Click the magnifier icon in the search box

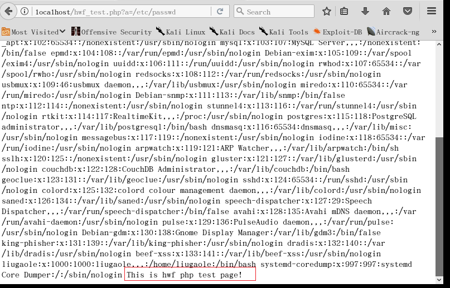tap(240, 12)
